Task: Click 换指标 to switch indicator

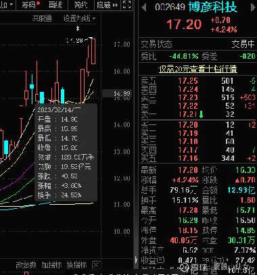Action: 77,265
